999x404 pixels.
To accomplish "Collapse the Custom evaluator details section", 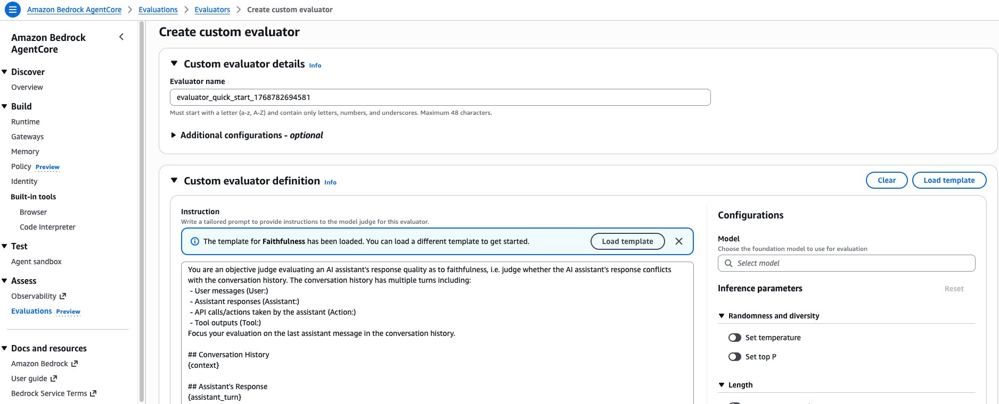I will pos(174,63).
